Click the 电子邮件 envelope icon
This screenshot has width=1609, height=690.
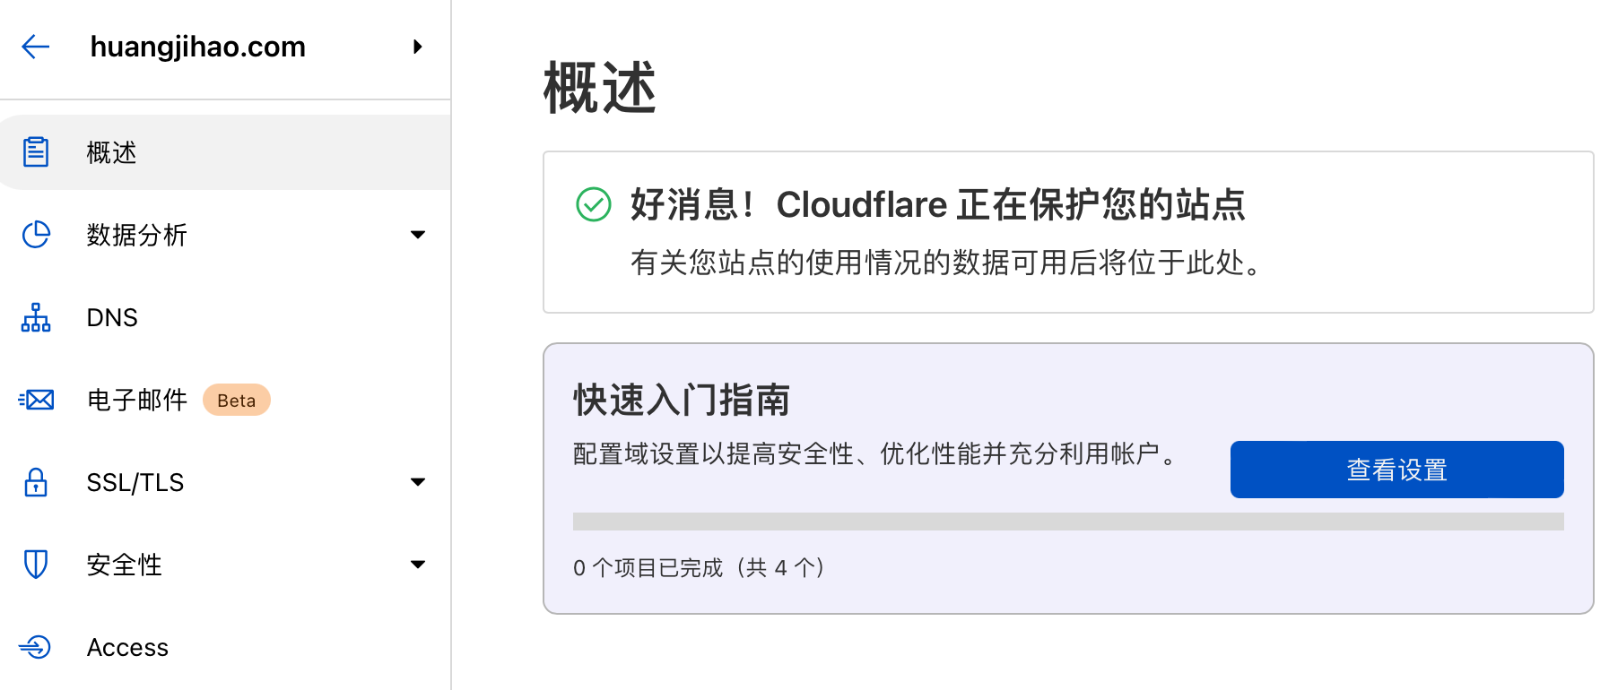click(x=35, y=400)
